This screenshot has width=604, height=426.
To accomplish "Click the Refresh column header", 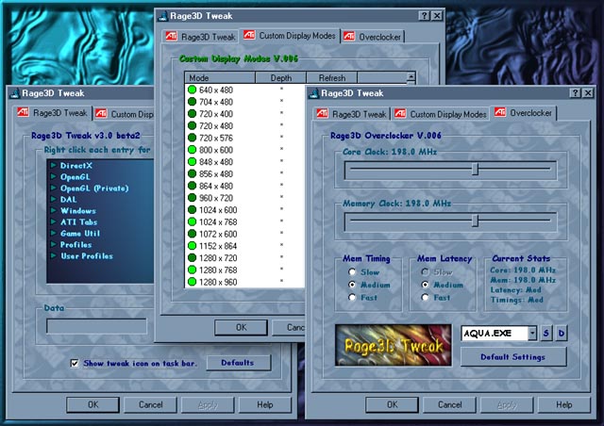I will tap(331, 77).
